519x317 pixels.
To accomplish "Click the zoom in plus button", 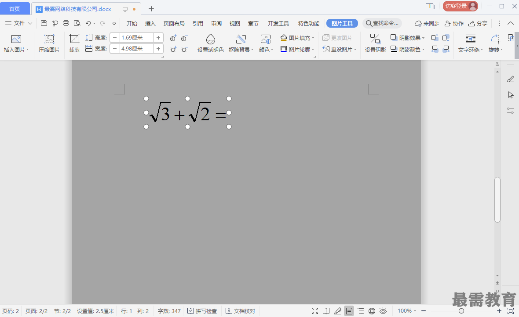I will (499, 311).
